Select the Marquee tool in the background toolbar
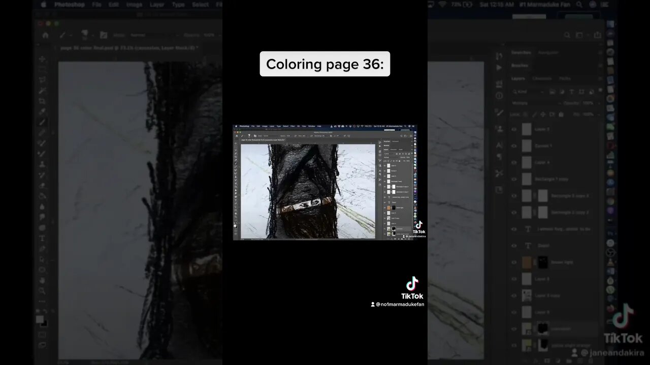The height and width of the screenshot is (365, 650). pos(43,69)
